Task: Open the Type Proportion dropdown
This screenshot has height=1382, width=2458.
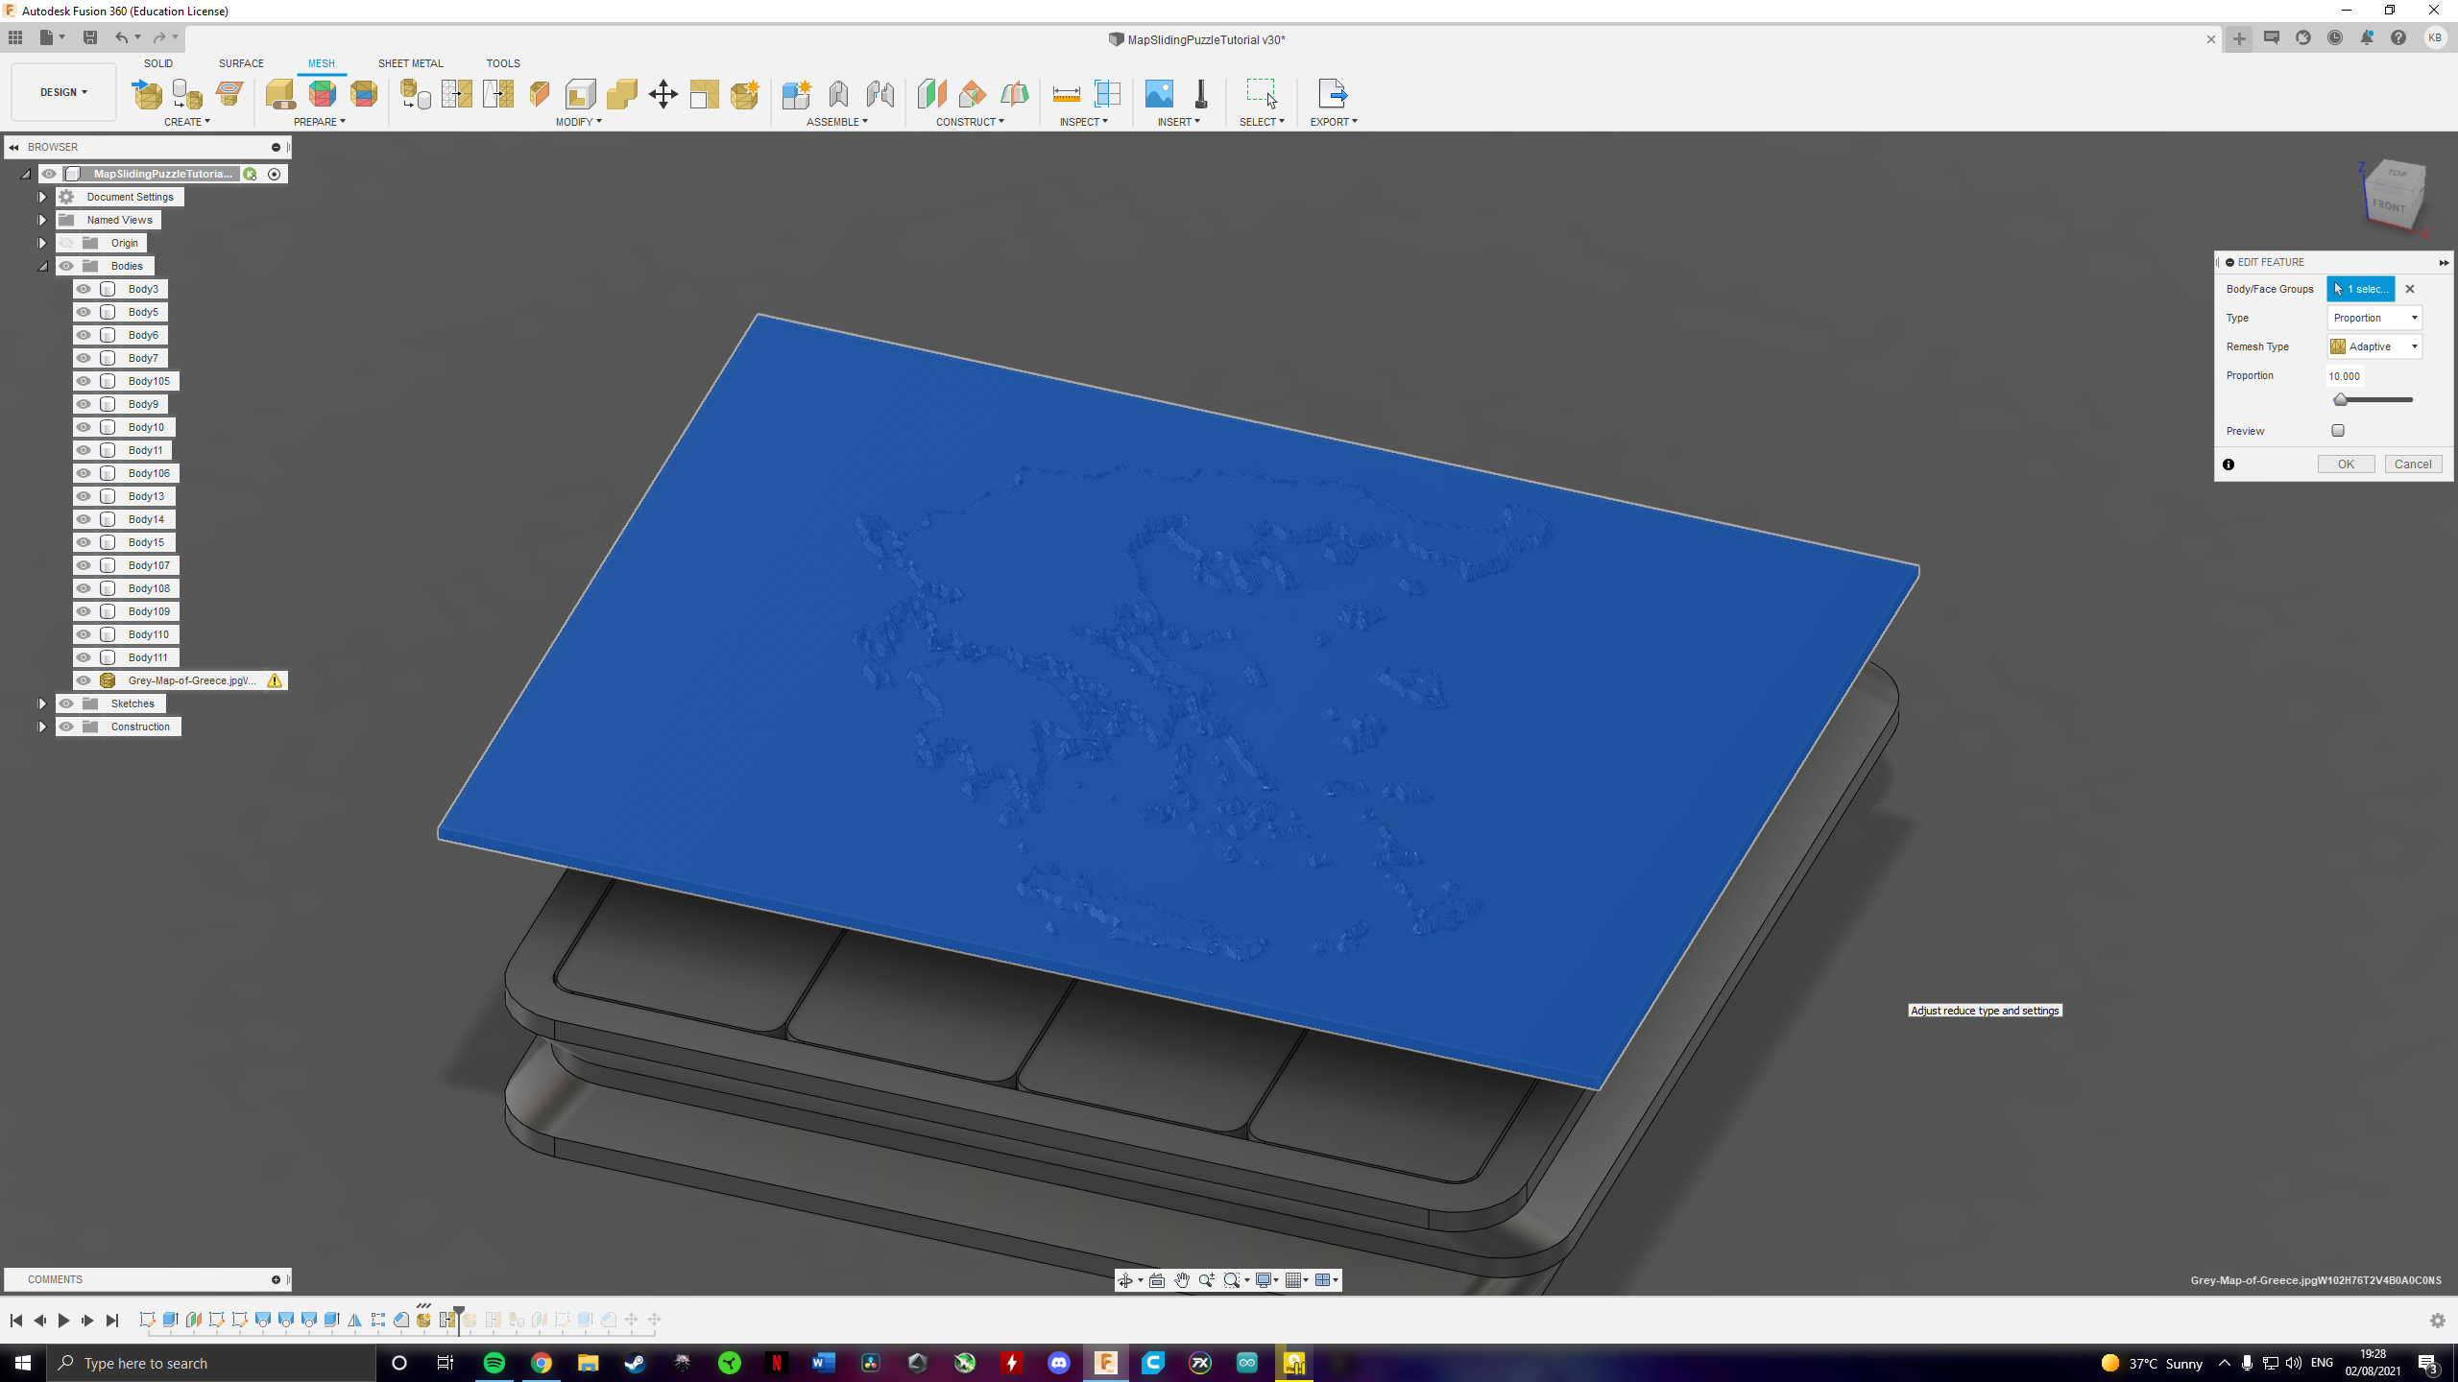Action: pos(2374,318)
